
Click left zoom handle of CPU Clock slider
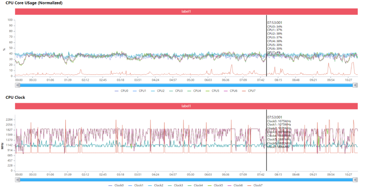[18, 180]
